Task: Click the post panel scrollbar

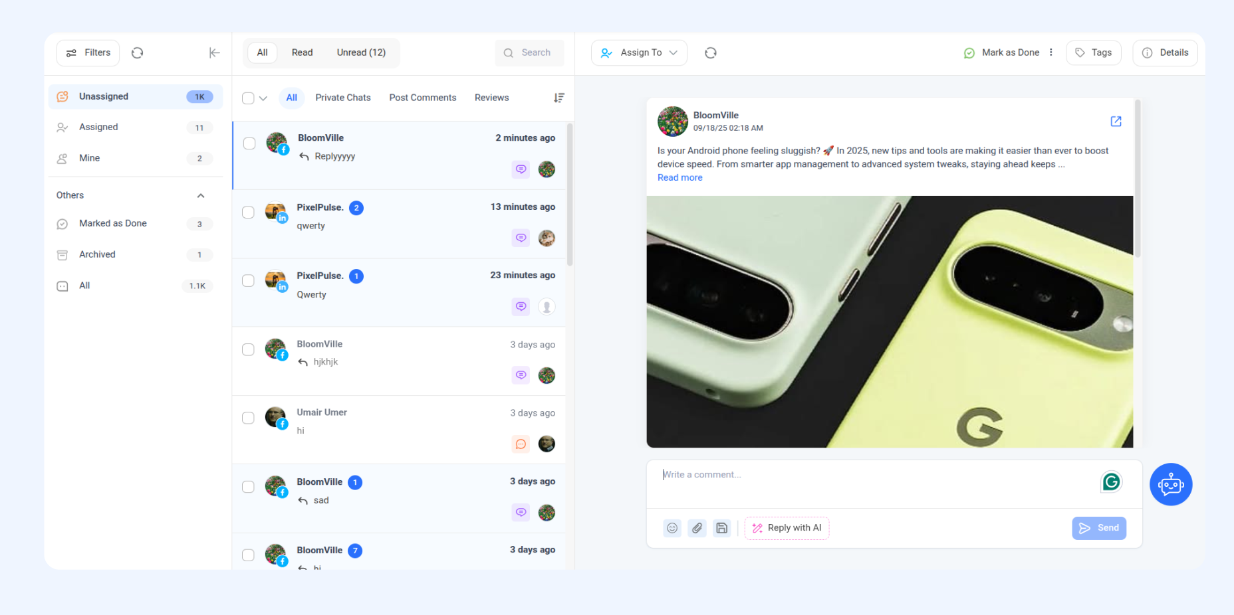Action: 1138,178
